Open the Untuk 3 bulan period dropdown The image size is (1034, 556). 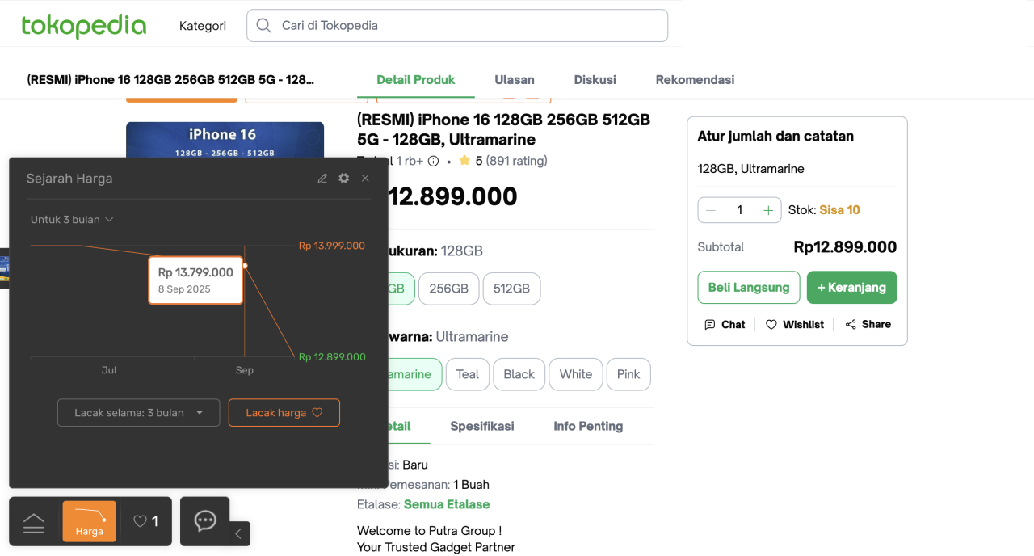(x=72, y=220)
